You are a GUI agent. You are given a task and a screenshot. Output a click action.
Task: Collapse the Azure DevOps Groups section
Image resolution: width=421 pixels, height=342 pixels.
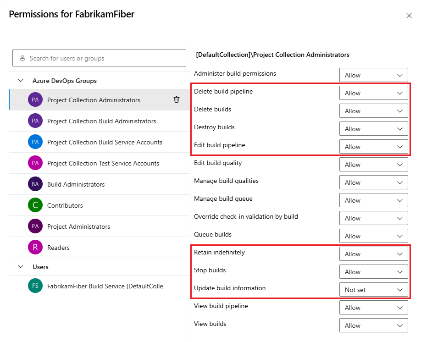point(21,80)
